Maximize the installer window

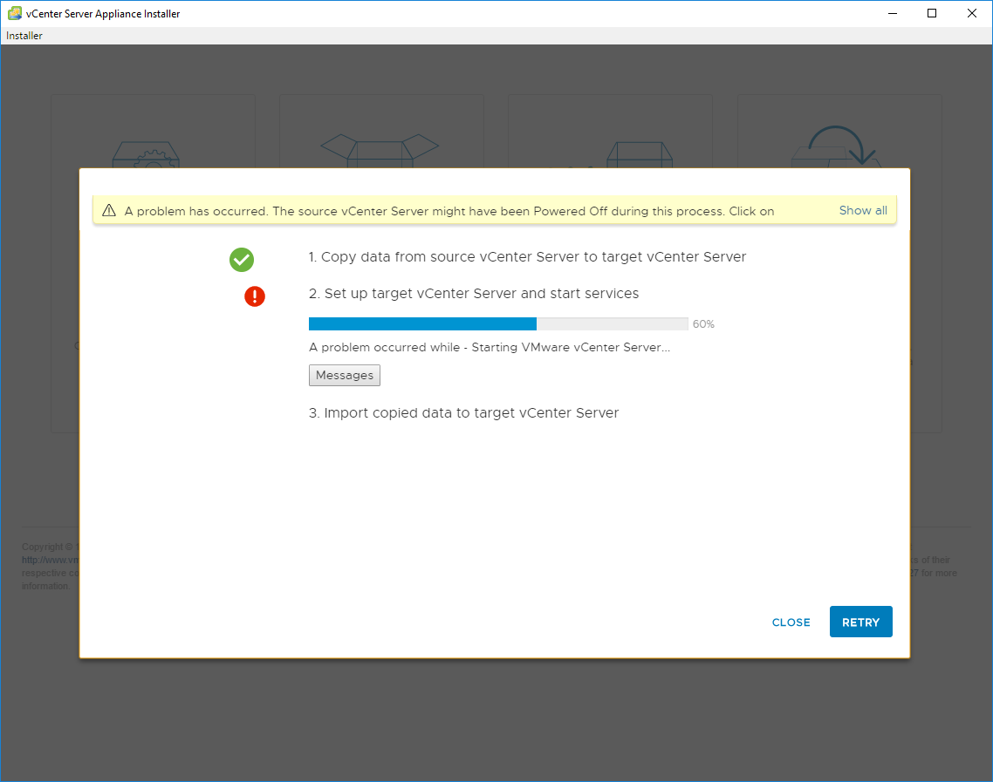[x=932, y=13]
